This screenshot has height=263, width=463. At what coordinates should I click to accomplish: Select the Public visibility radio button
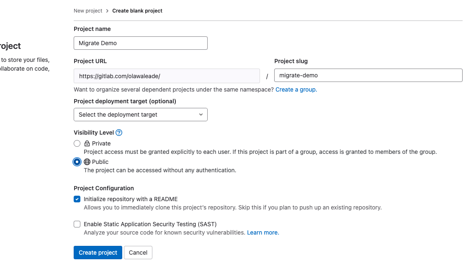pos(77,162)
